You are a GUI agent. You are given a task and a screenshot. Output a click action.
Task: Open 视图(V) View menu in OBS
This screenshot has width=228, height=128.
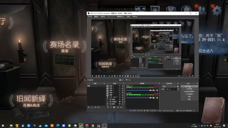pyautogui.click(x=103, y=17)
